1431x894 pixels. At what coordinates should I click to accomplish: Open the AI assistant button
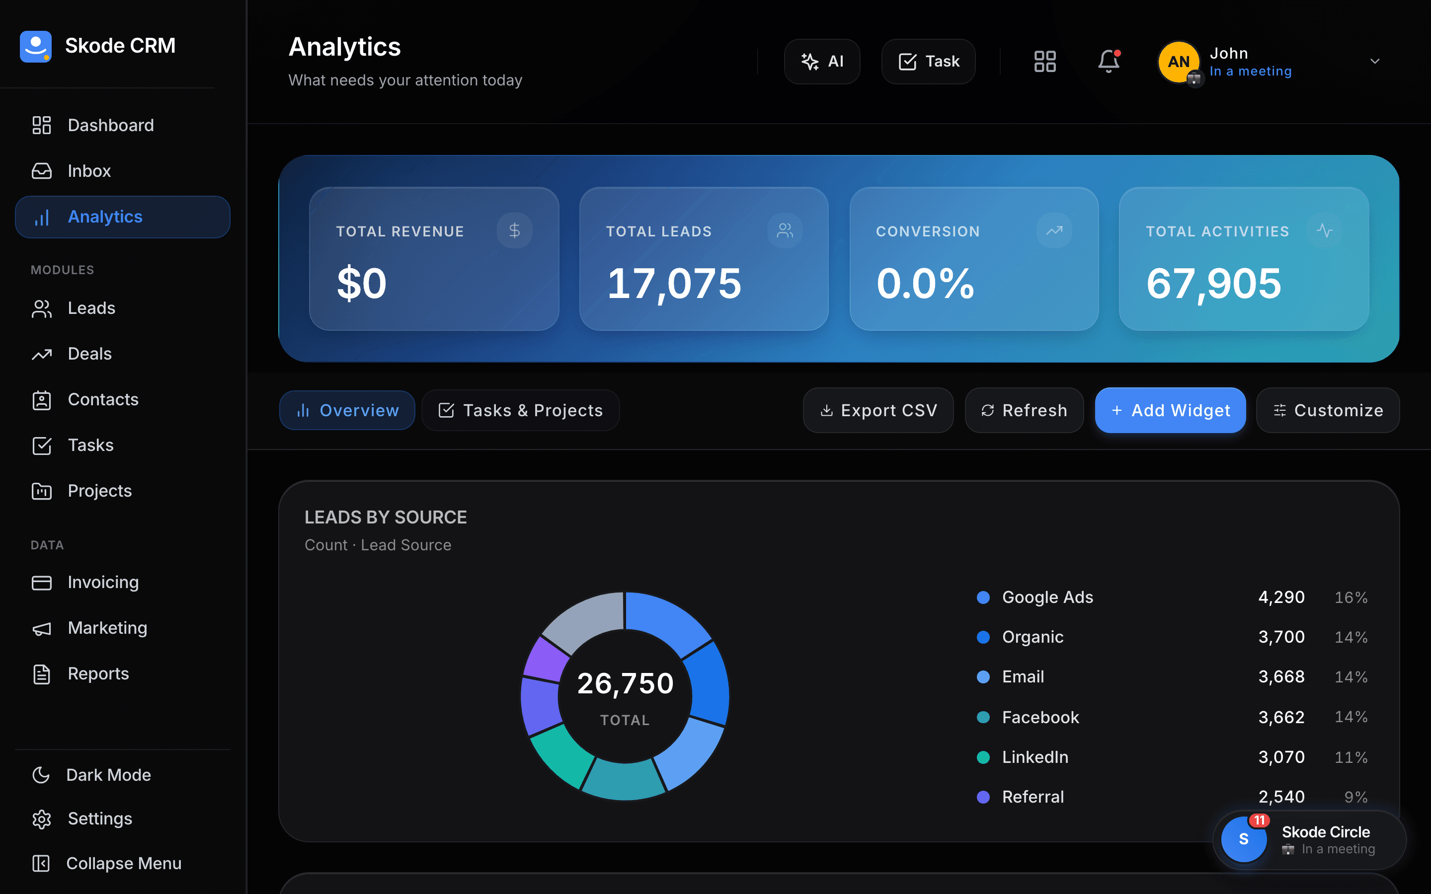[822, 62]
